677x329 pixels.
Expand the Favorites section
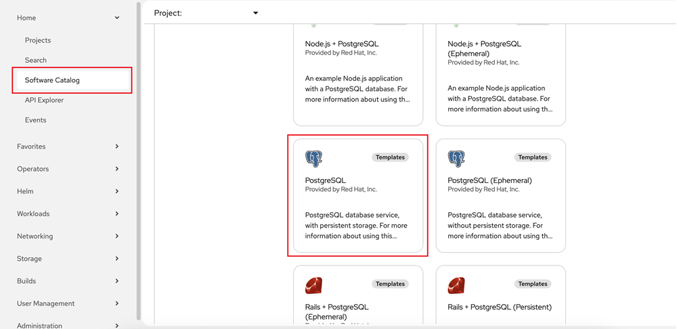tap(68, 147)
